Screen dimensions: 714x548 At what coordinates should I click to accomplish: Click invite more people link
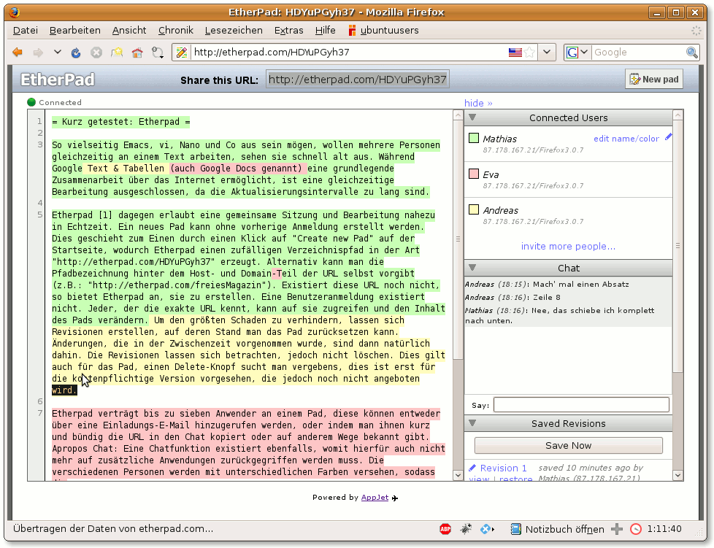click(x=568, y=246)
